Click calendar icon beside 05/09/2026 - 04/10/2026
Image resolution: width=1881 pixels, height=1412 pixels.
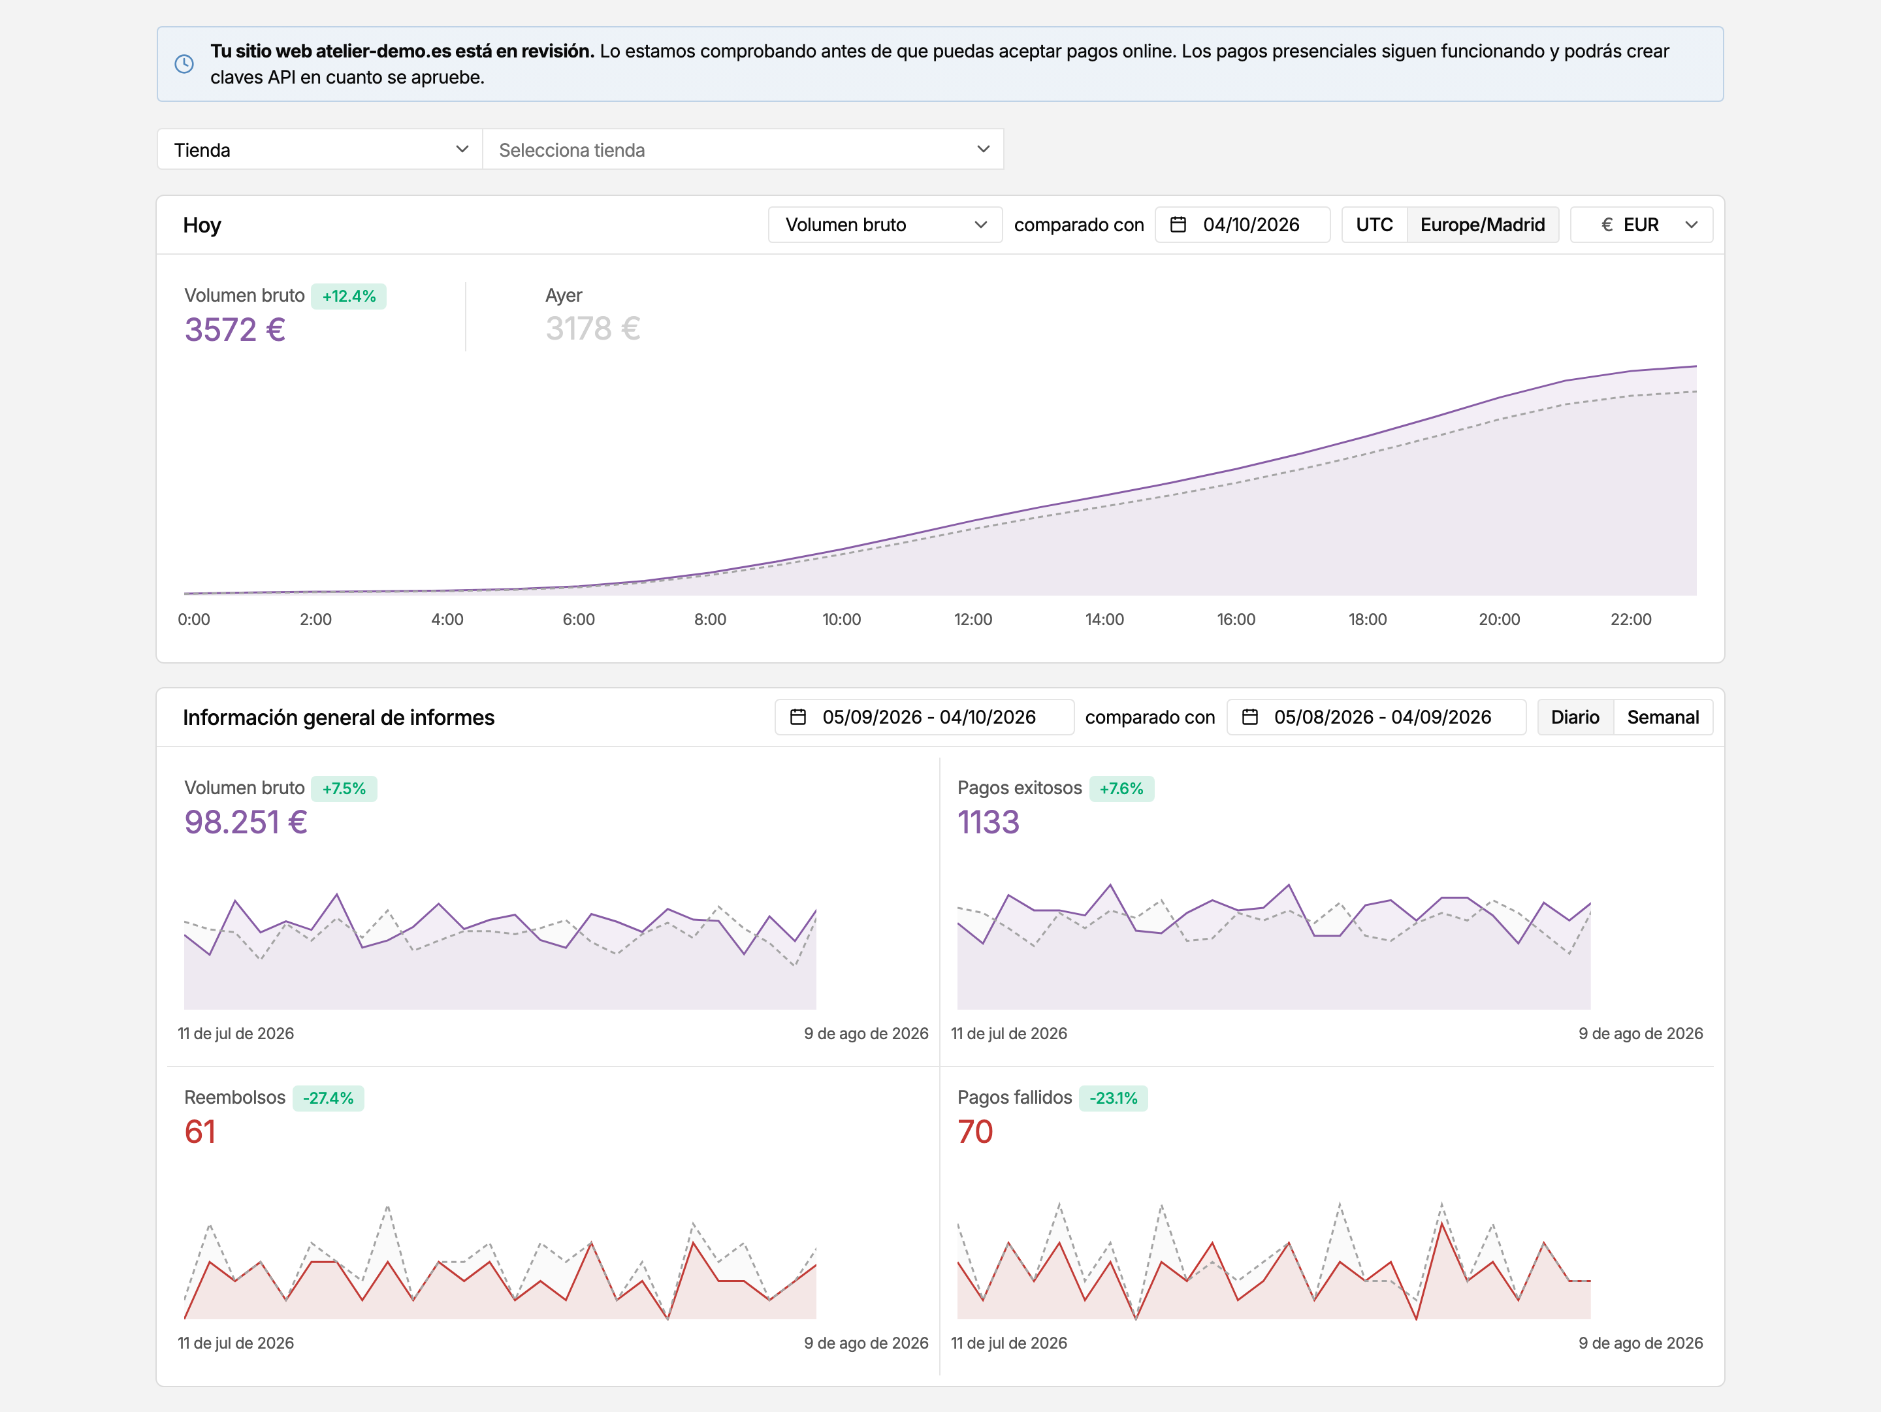(x=797, y=716)
